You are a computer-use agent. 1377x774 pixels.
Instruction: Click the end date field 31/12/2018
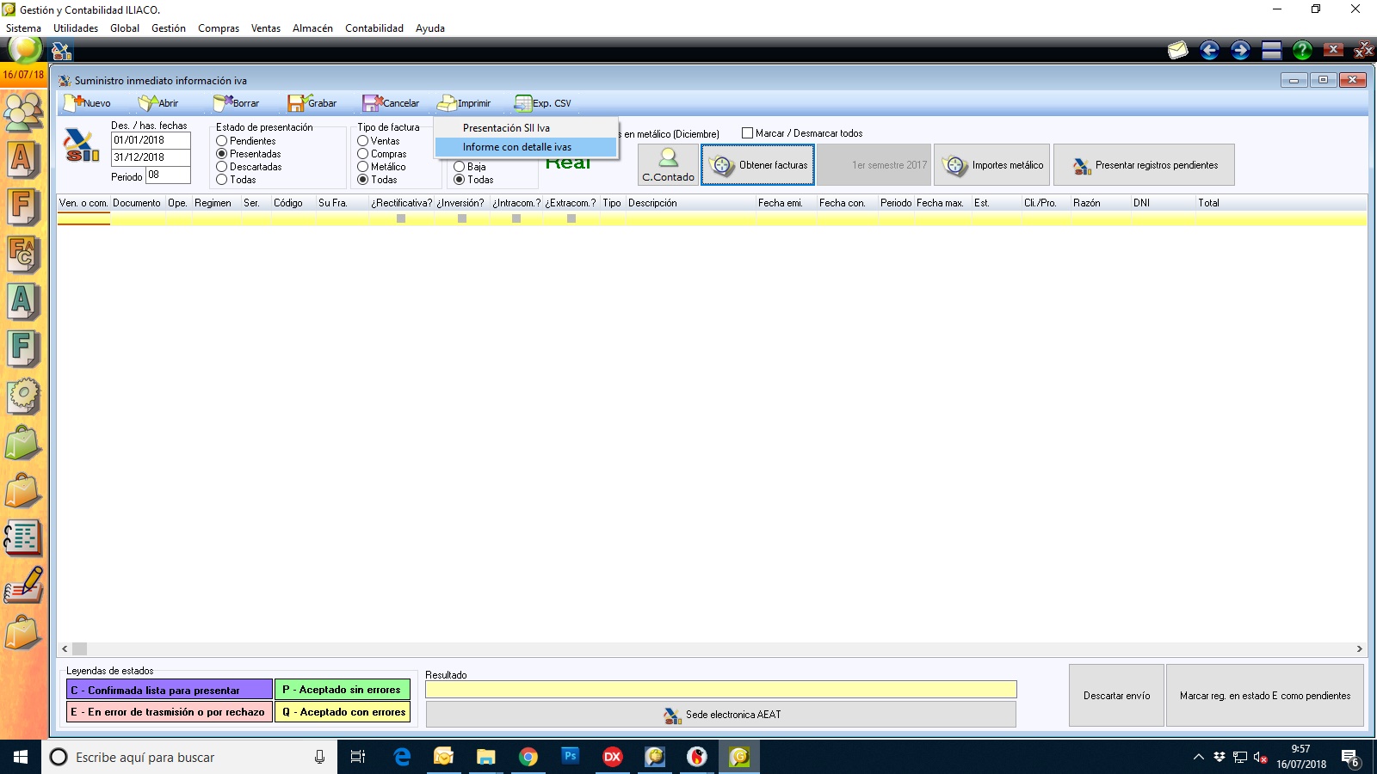151,157
